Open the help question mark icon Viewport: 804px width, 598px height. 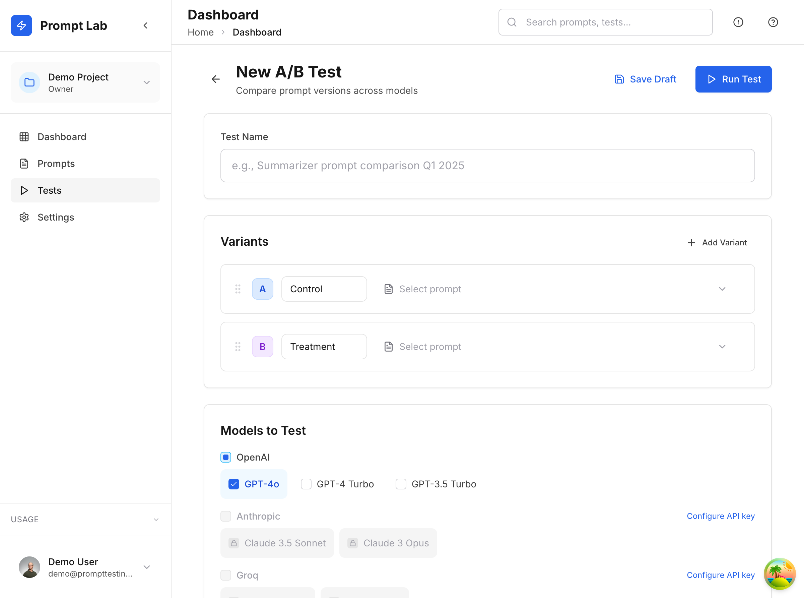click(x=773, y=22)
